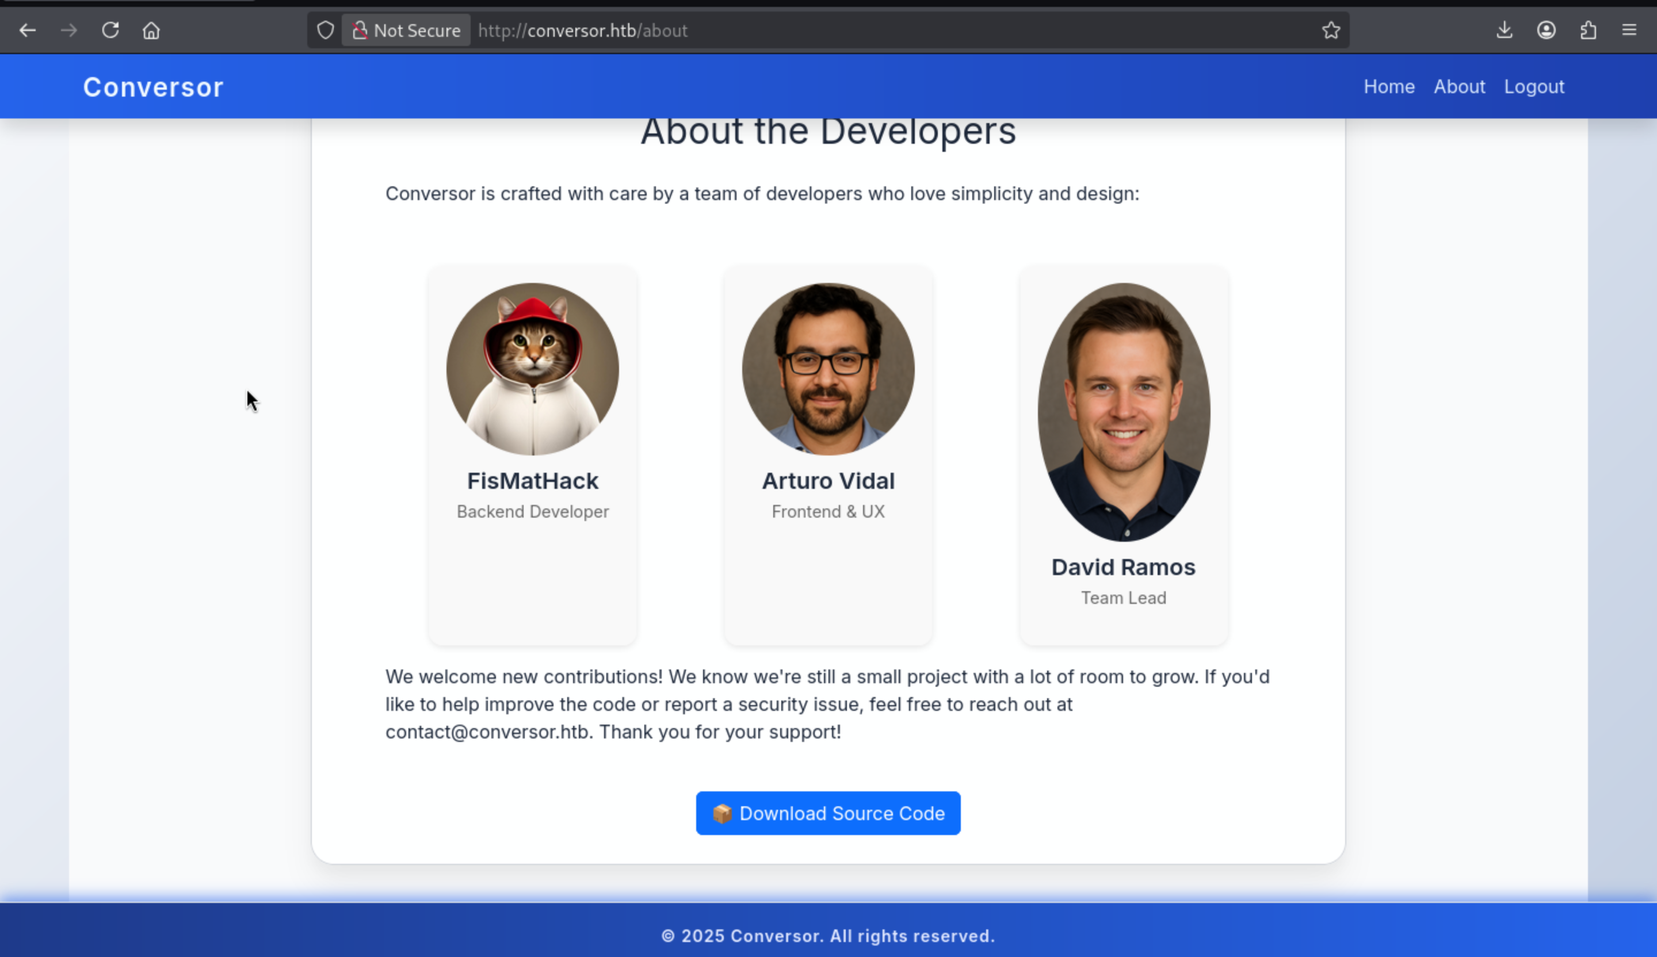Image resolution: width=1657 pixels, height=957 pixels.
Task: Open the Firefox account menu
Action: pyautogui.click(x=1546, y=30)
